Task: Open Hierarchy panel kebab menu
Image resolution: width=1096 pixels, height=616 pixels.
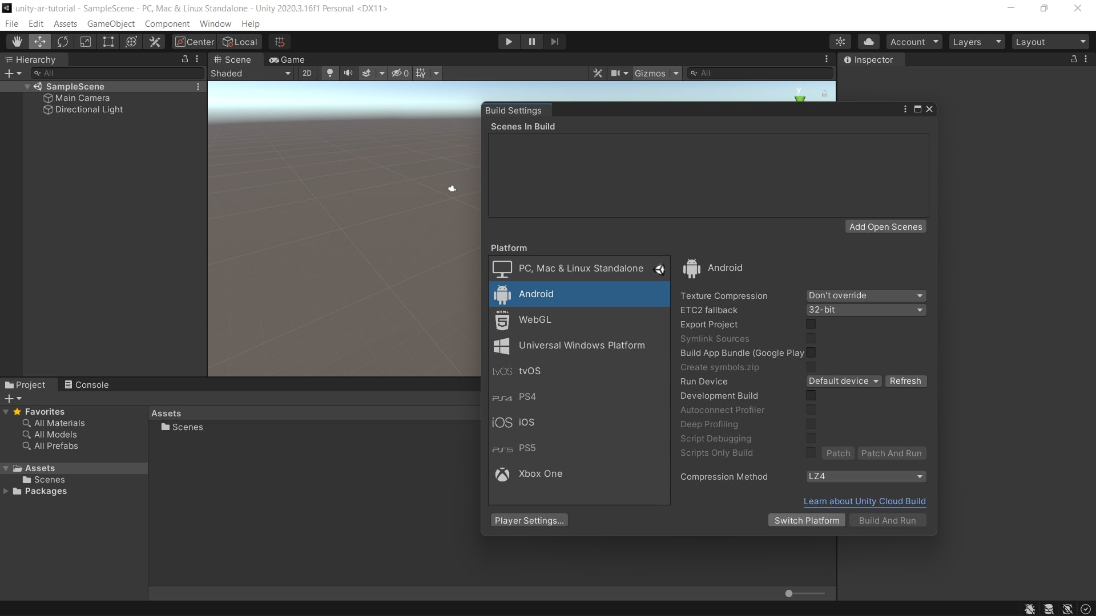Action: pyautogui.click(x=197, y=59)
